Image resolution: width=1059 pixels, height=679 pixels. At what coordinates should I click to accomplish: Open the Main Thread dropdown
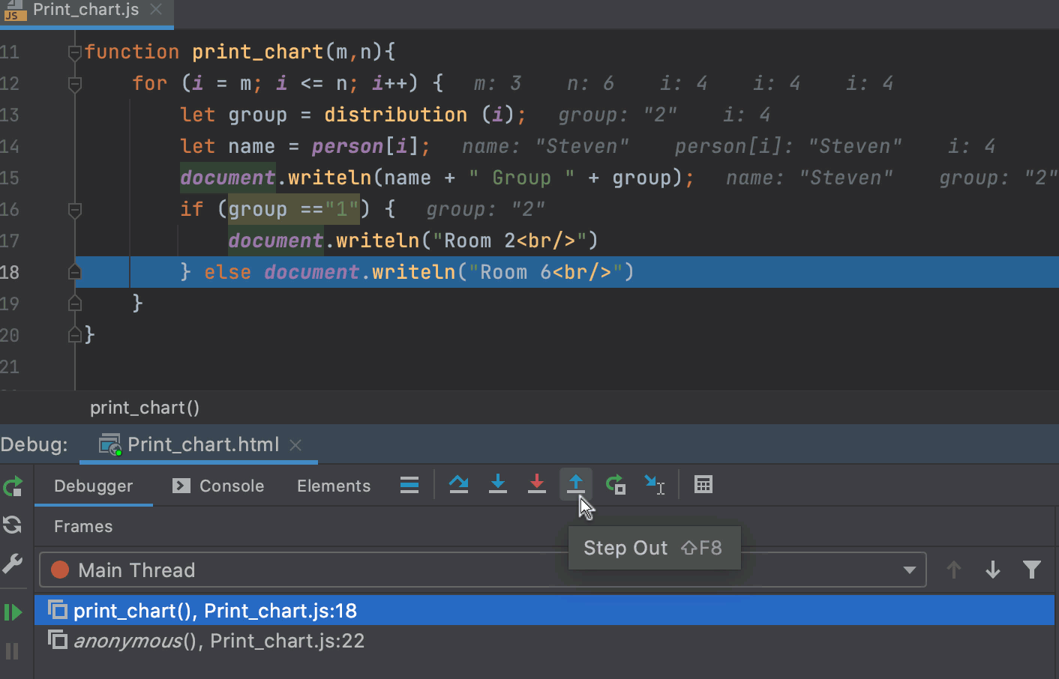pos(482,570)
